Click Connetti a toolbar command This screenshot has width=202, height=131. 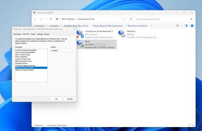point(54,26)
